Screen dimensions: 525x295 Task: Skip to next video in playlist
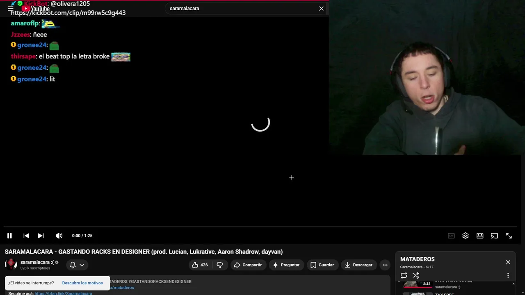click(x=41, y=236)
